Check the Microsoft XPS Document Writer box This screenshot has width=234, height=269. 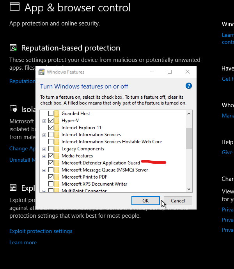(x=51, y=184)
